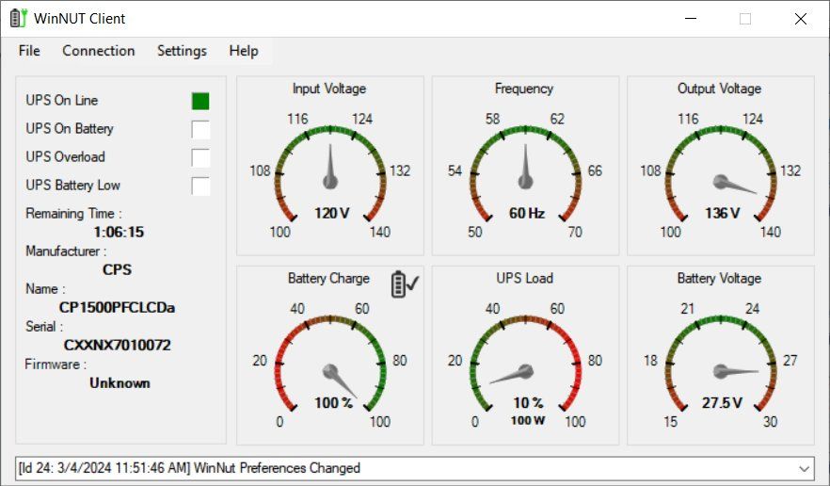The width and height of the screenshot is (830, 486).
Task: Click the UPS On Battery indicator box
Action: (200, 129)
